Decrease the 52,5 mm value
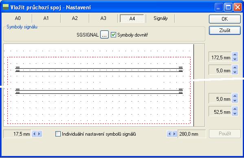Viewport: 244px width, 158px height. (235, 114)
